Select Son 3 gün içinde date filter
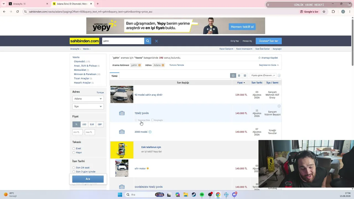Viewport: 354px width, 199px height. [74, 172]
